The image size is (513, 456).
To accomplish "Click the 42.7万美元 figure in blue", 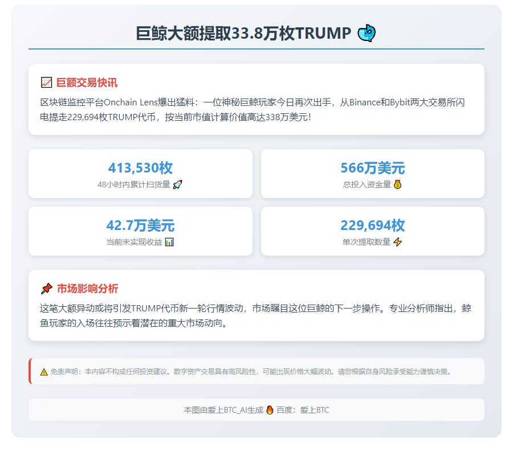I will tap(140, 225).
